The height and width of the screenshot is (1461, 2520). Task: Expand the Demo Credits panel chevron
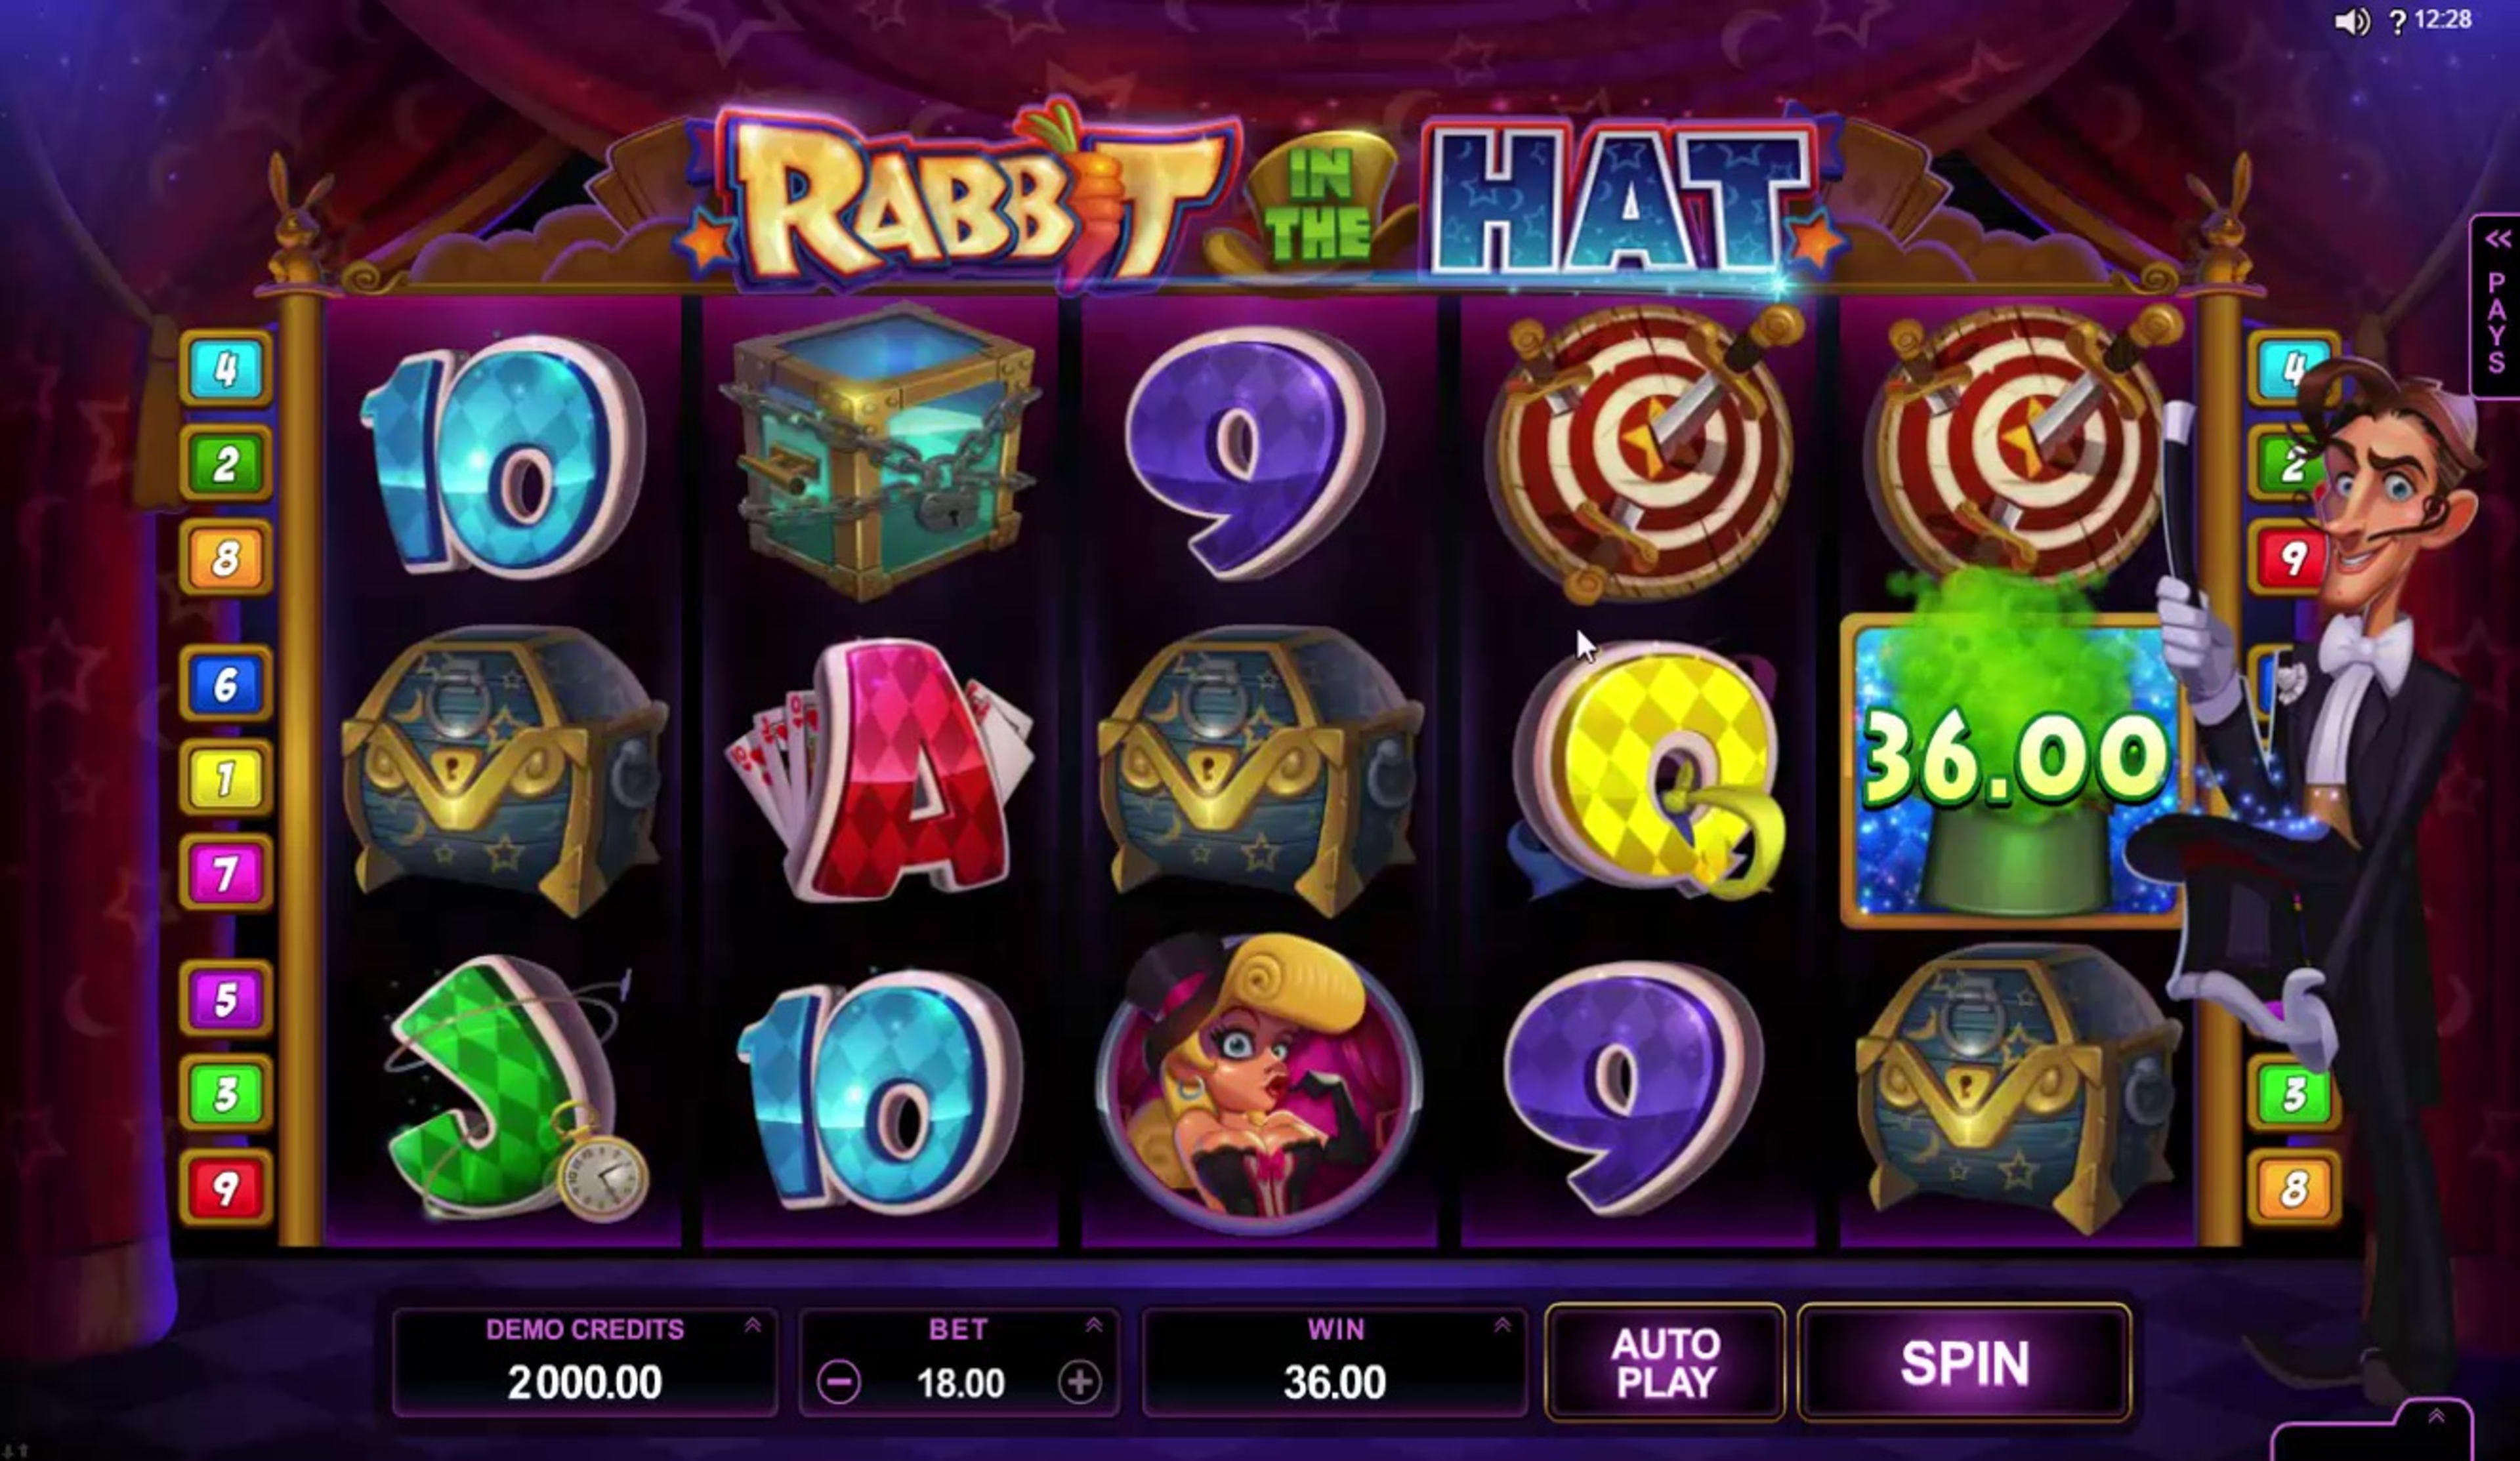coord(753,1325)
